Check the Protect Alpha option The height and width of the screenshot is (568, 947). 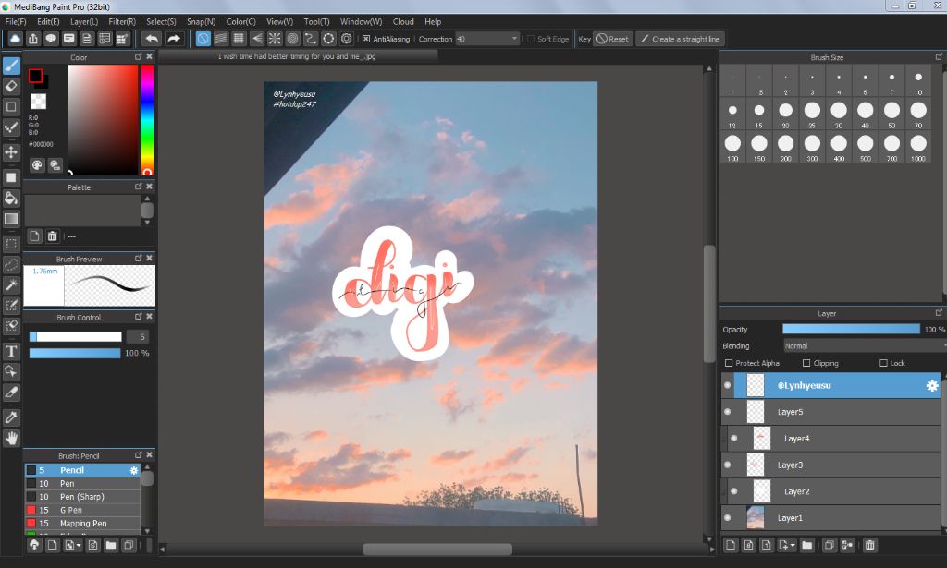tap(729, 363)
